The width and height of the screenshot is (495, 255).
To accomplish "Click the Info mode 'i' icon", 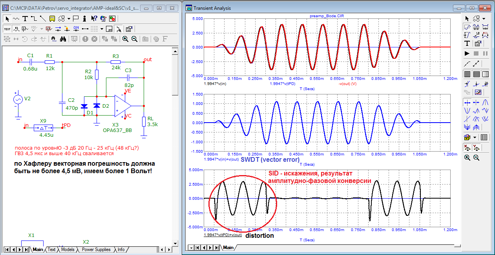I will coord(84,18).
